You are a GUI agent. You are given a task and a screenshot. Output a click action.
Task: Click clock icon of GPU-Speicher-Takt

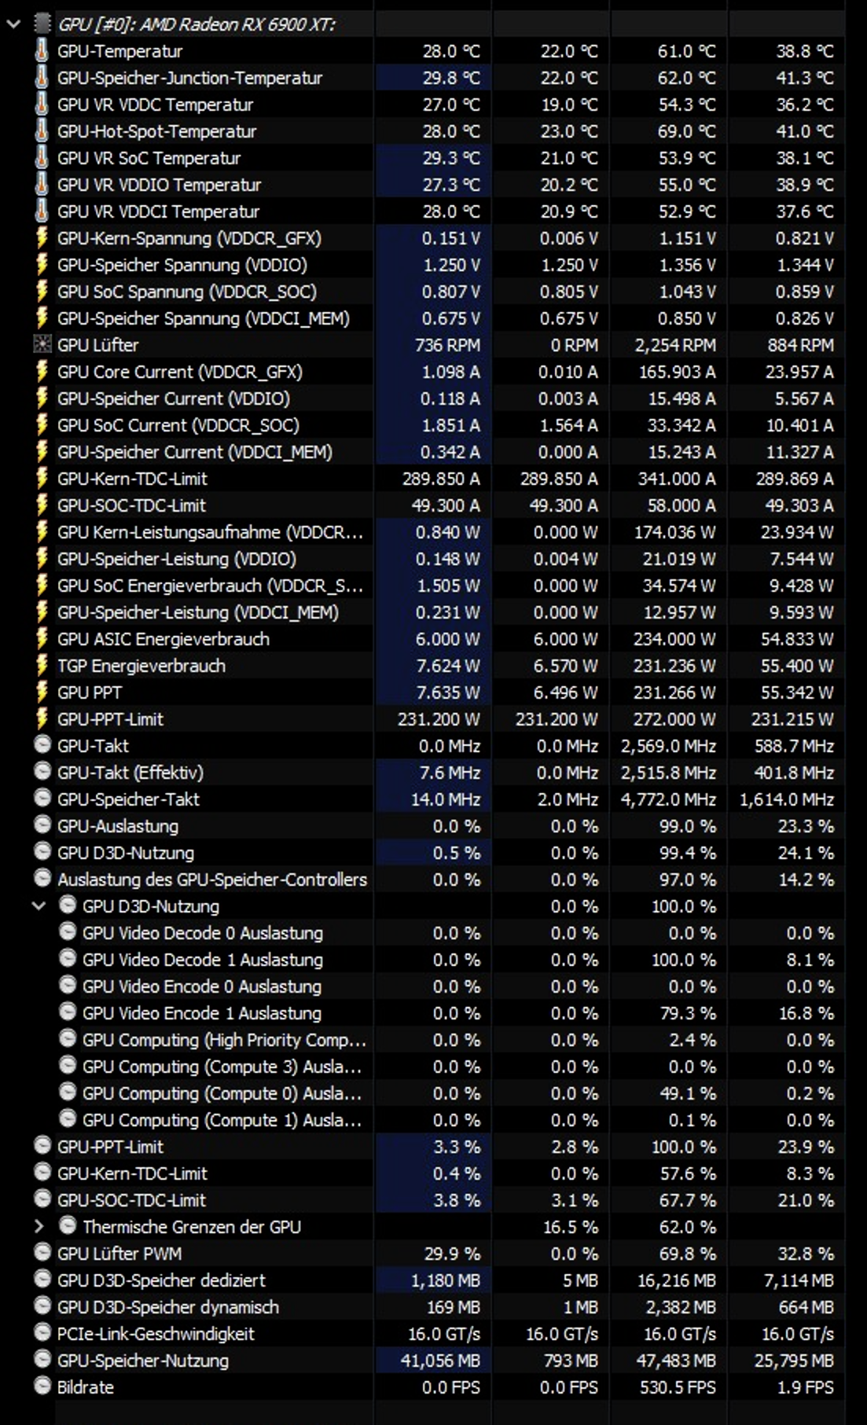(x=42, y=799)
